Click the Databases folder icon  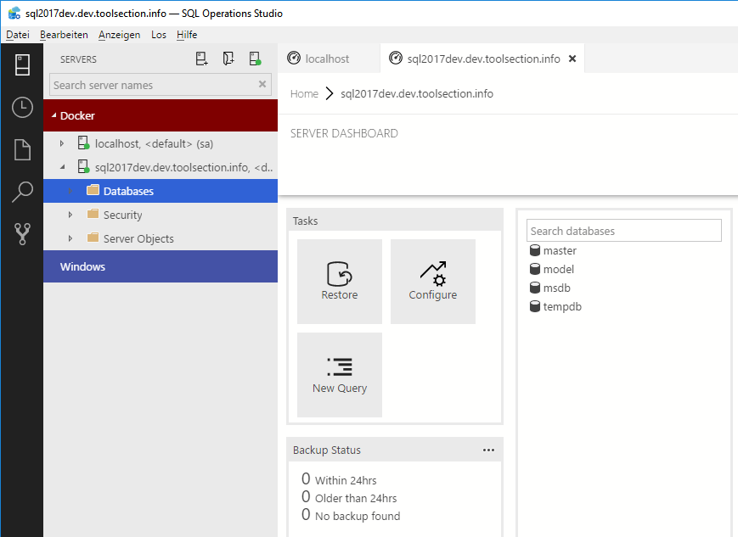pos(93,190)
